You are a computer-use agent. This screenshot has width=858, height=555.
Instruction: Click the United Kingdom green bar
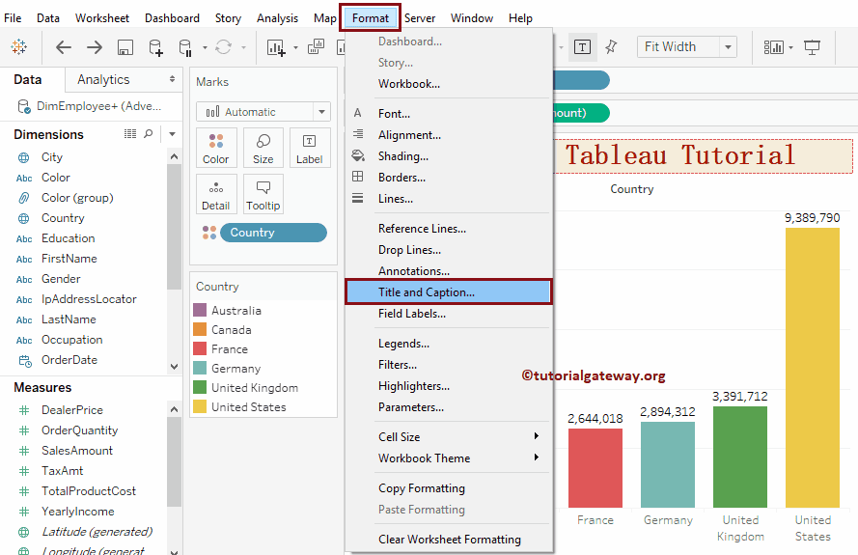coord(740,457)
